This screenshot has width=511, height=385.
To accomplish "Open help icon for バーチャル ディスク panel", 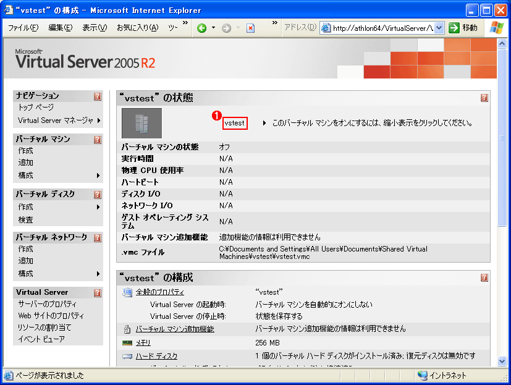I will click(98, 195).
